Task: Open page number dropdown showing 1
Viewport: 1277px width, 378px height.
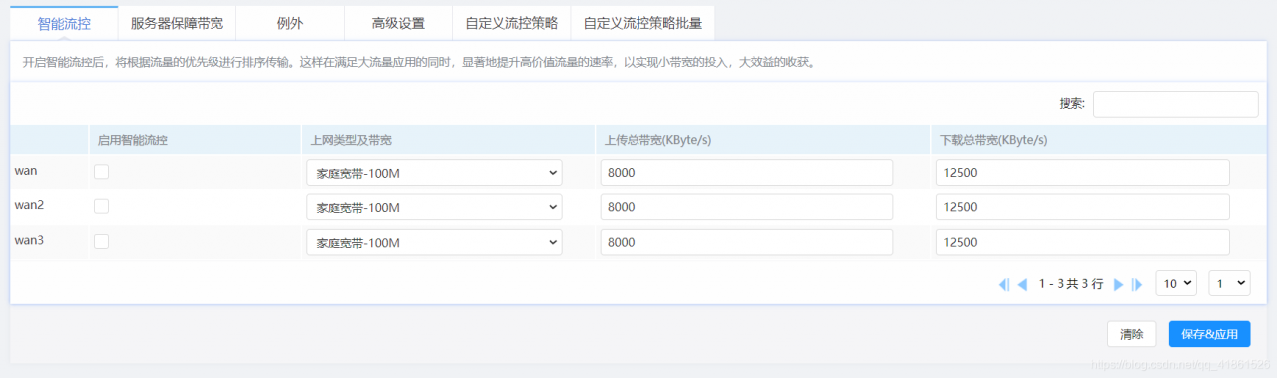Action: pyautogui.click(x=1229, y=284)
